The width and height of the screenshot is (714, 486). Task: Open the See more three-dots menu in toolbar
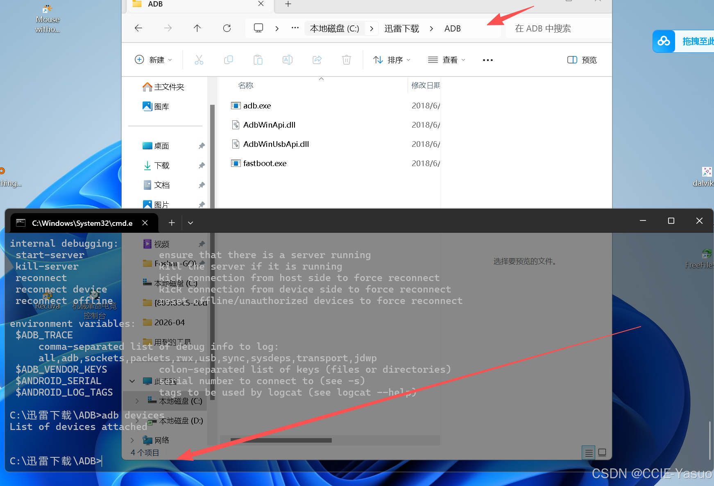[487, 60]
